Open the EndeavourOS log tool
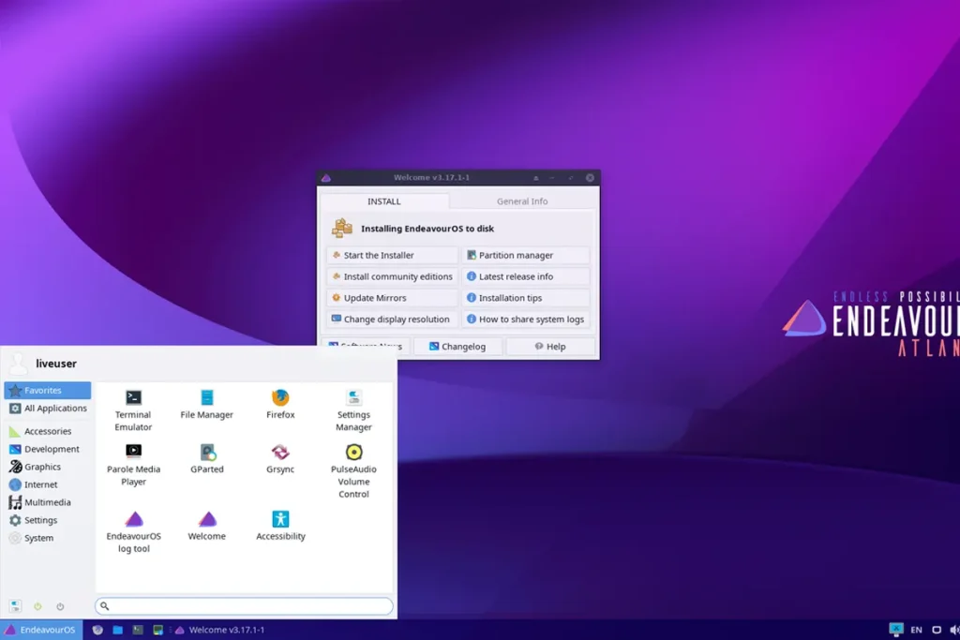 pos(132,522)
